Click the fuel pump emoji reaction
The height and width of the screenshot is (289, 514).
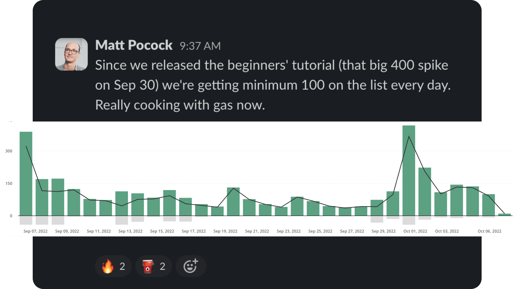(x=154, y=266)
